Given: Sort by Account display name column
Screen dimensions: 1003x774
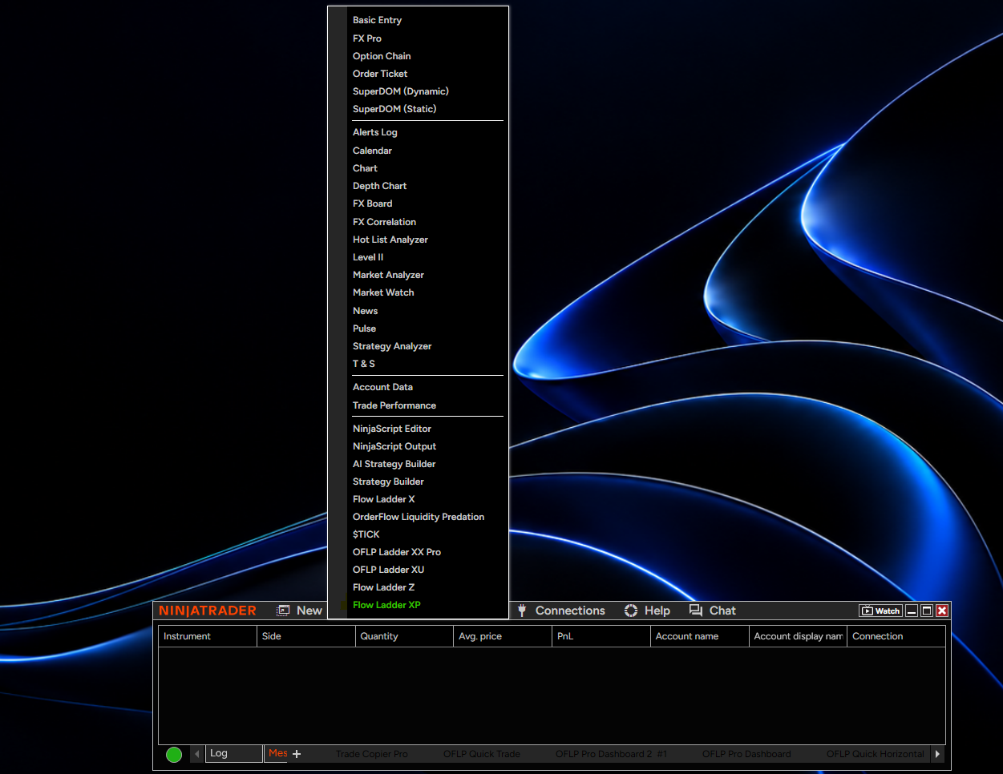Looking at the screenshot, I should click(x=799, y=636).
